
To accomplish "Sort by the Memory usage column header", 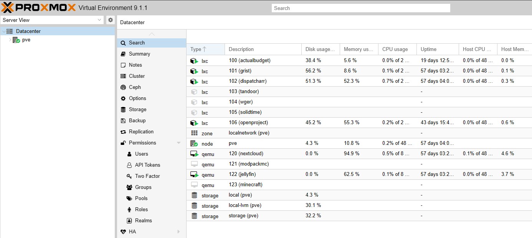I will tap(359, 49).
